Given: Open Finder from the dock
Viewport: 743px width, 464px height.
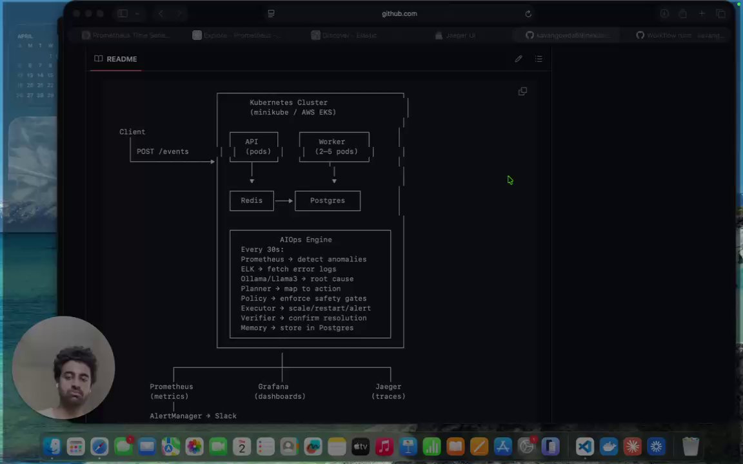Looking at the screenshot, I should (52, 447).
